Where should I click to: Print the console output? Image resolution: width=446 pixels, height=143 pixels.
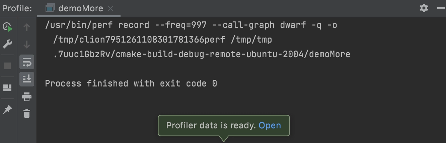(x=27, y=97)
